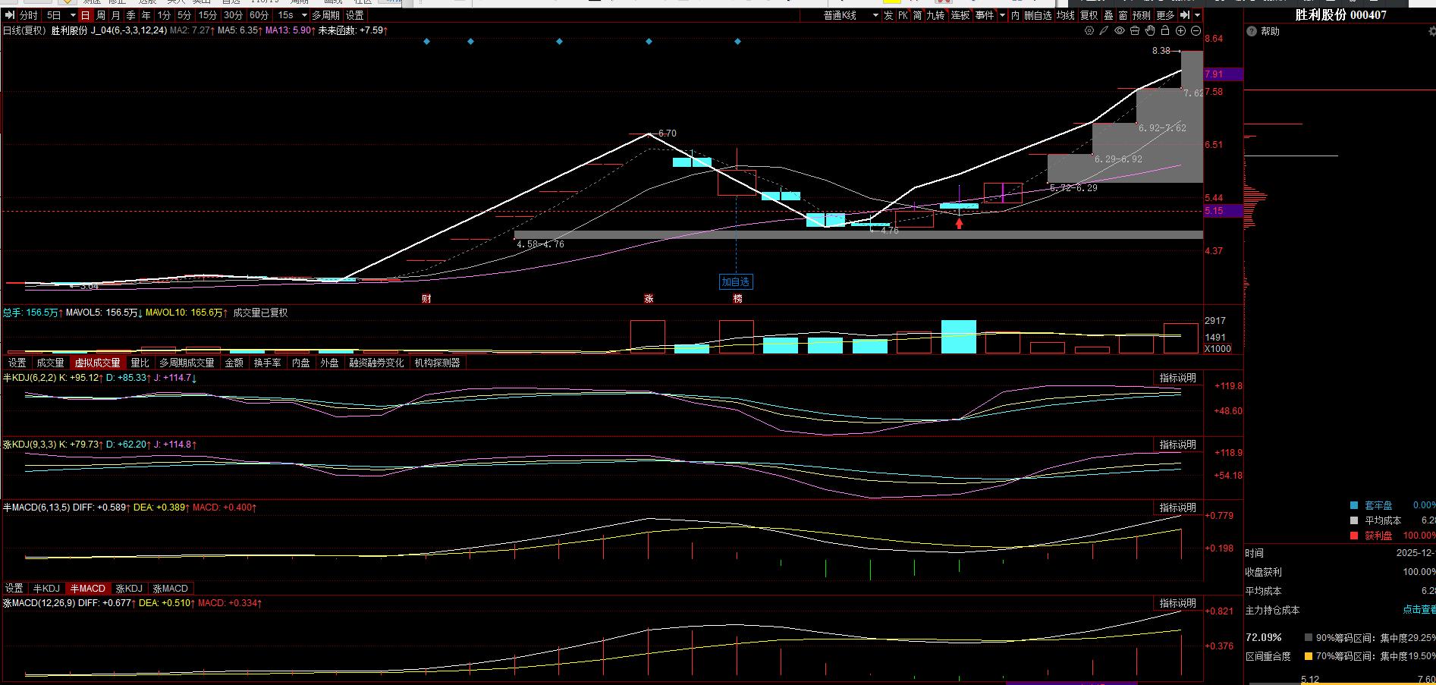Image resolution: width=1436 pixels, height=685 pixels.
Task: Select the drawing pen tool icon
Action: (1104, 31)
